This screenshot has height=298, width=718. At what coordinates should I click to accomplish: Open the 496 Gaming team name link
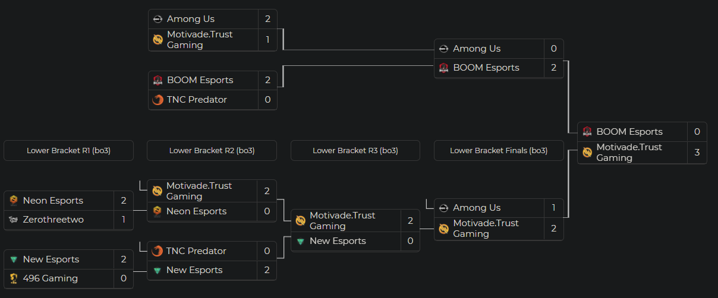coord(51,278)
